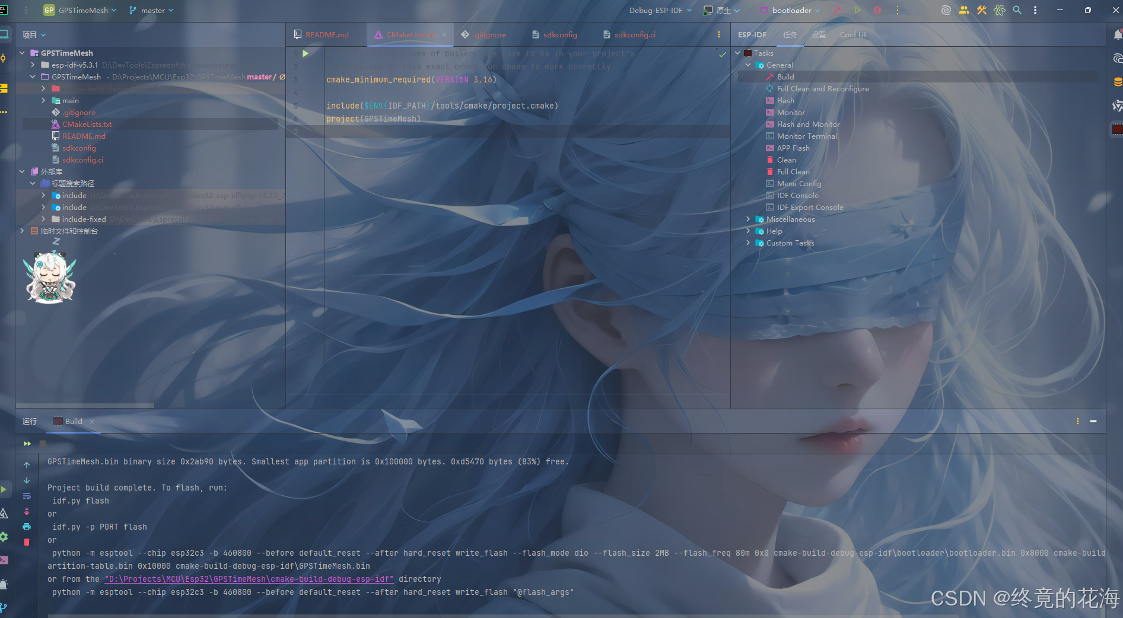Expand the 临时文件和控制台 node

pos(22,231)
